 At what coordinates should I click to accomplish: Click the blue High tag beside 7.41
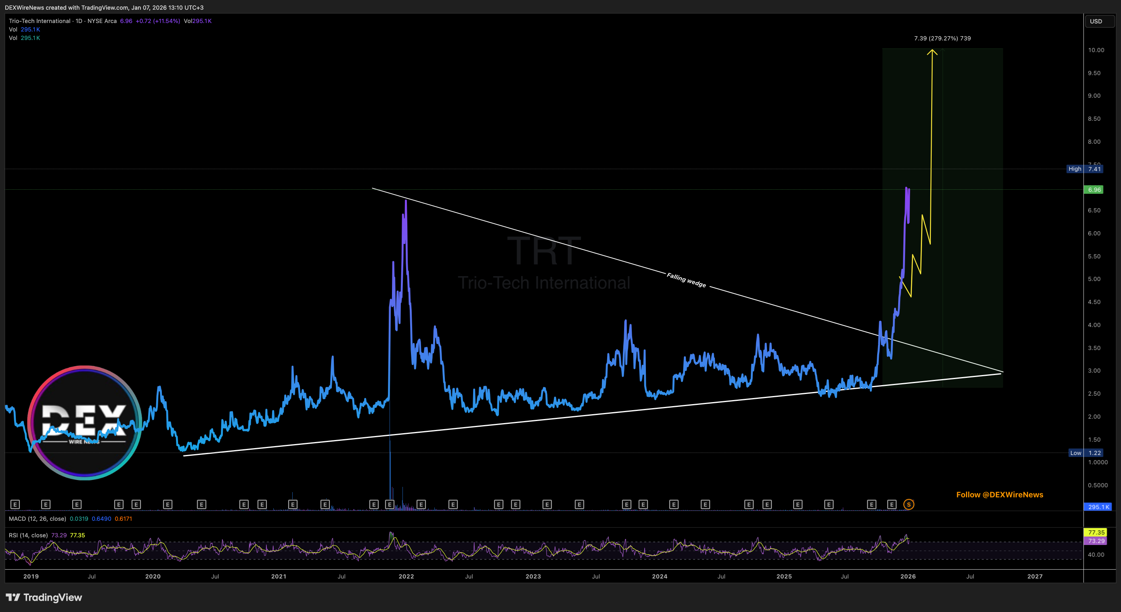[x=1075, y=169]
